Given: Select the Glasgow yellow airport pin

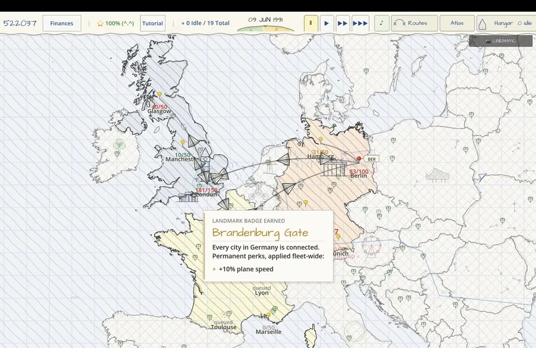Looking at the screenshot, I should click(160, 94).
